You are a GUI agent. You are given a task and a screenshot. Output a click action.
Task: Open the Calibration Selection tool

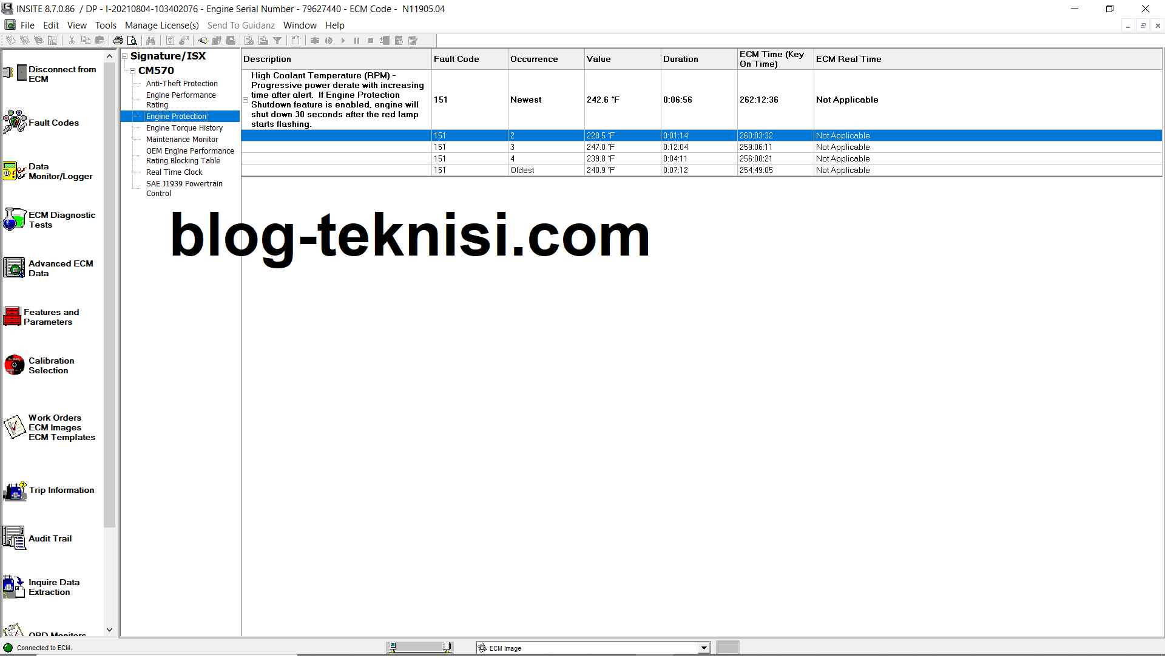14,365
